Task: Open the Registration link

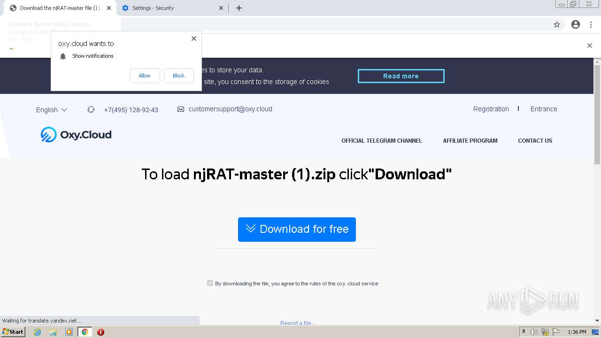Action: pos(491,109)
